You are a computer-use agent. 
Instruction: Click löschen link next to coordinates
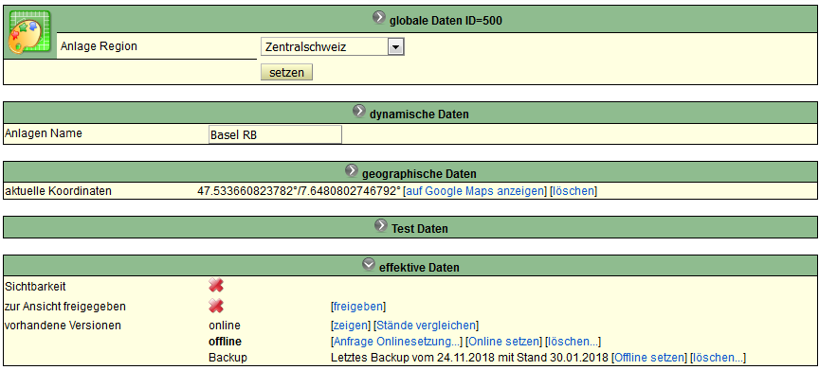tap(573, 191)
